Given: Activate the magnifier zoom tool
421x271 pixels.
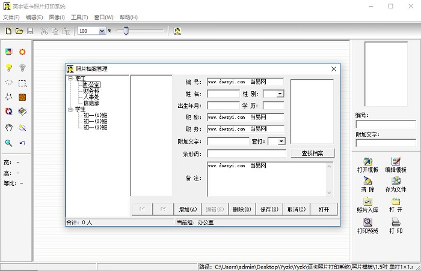Looking at the screenshot, I should click(x=9, y=143).
